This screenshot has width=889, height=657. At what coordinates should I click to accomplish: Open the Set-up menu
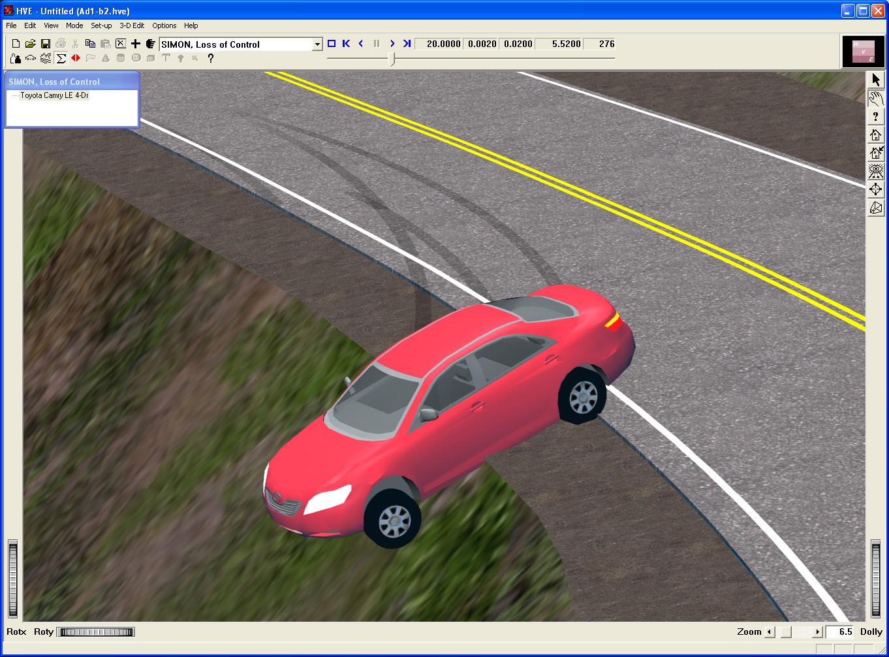click(101, 25)
